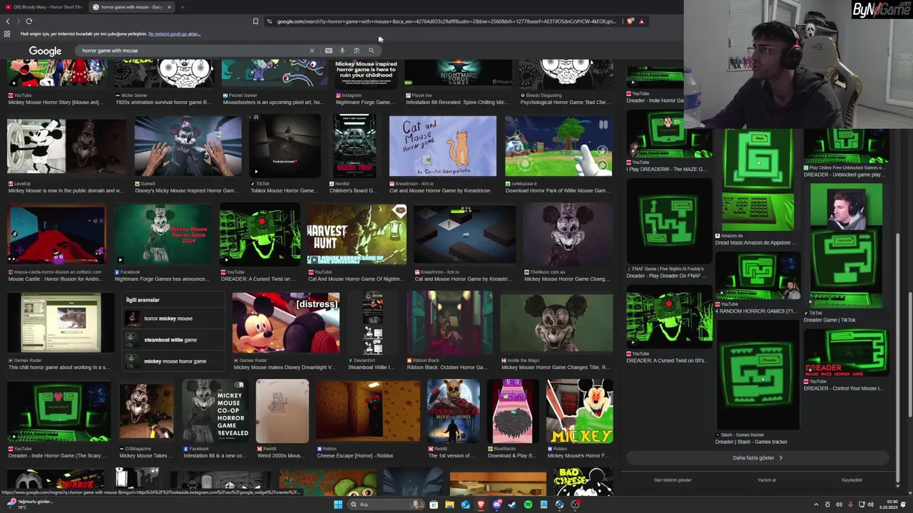Go back using the browser back arrow
This screenshot has height=513, width=913.
pyautogui.click(x=8, y=21)
